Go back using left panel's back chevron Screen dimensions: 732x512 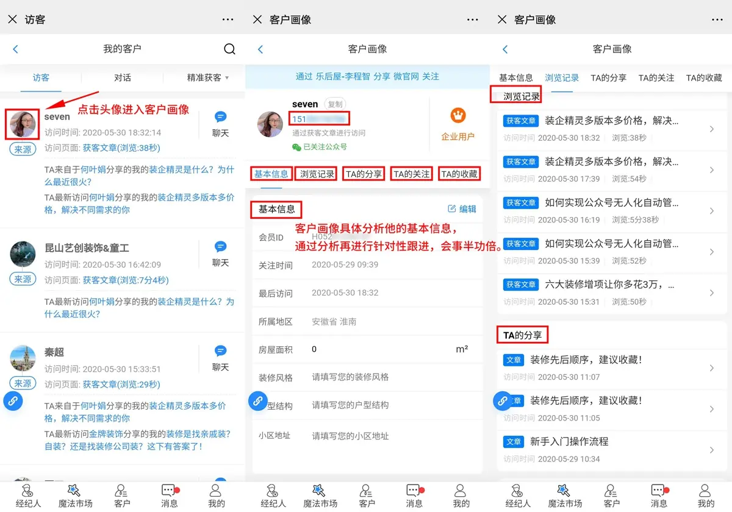pos(16,49)
